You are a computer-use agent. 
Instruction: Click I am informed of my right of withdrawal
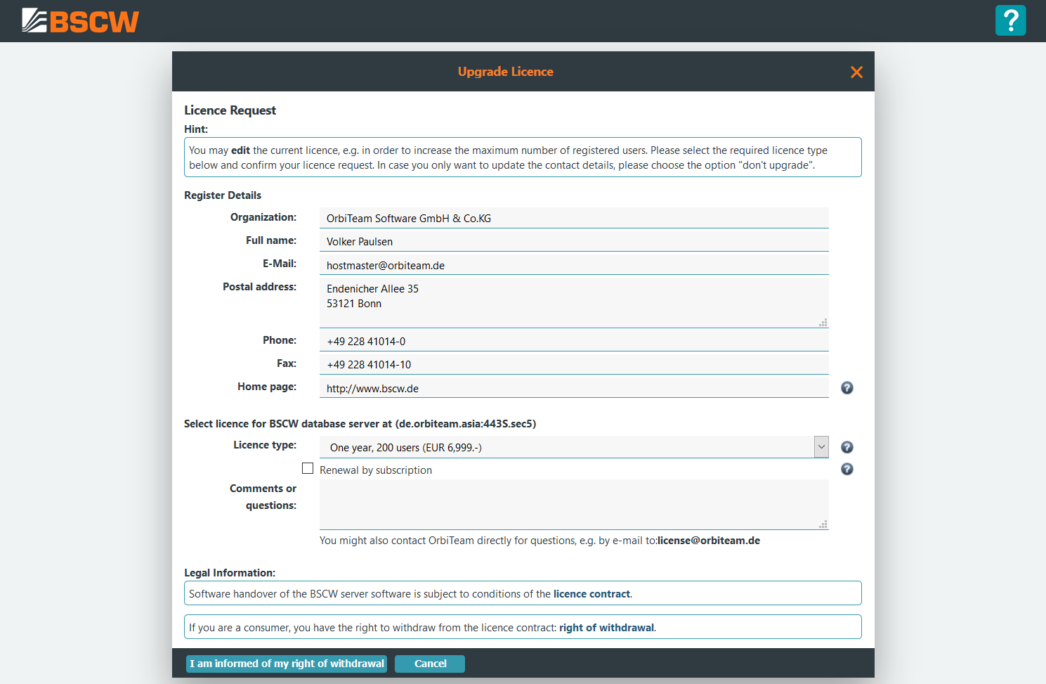pos(287,664)
